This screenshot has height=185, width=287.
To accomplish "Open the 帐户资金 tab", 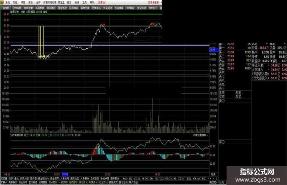I will [133, 183].
